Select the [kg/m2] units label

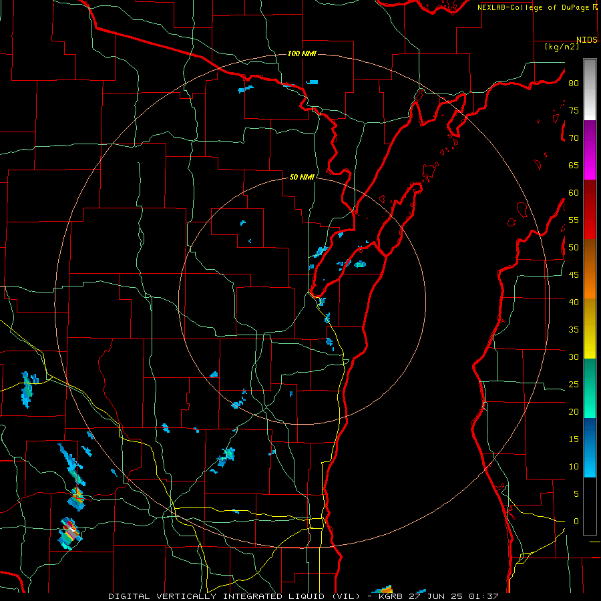coord(562,46)
